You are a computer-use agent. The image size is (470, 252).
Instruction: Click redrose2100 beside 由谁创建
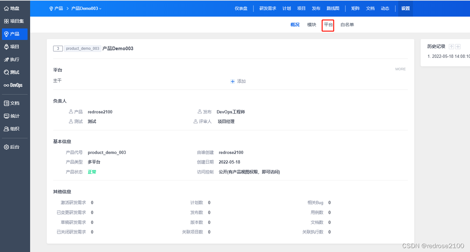coord(231,152)
